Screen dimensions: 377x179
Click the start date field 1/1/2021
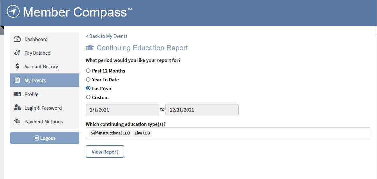click(x=122, y=110)
